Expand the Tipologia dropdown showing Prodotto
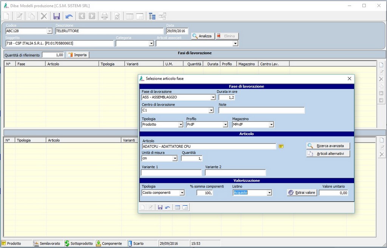 (181, 125)
